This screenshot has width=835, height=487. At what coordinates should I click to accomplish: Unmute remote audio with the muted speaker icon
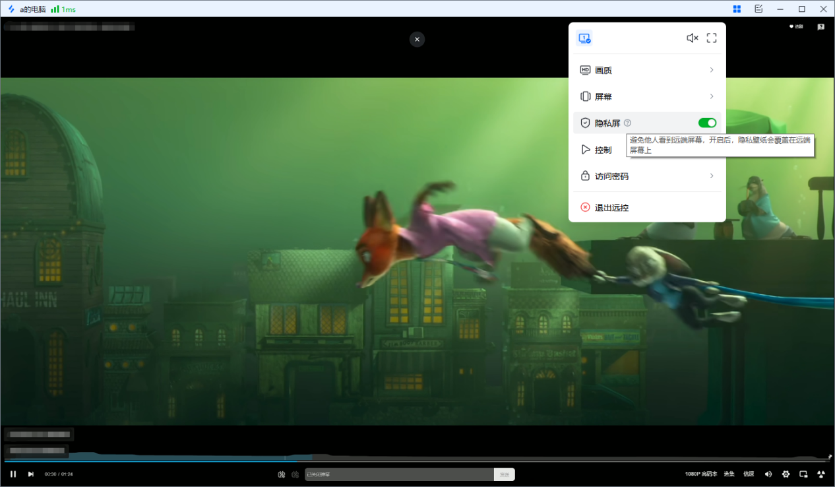(692, 38)
